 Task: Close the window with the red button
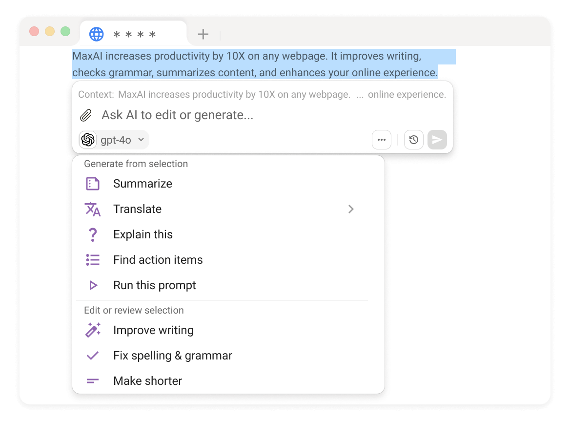(34, 31)
